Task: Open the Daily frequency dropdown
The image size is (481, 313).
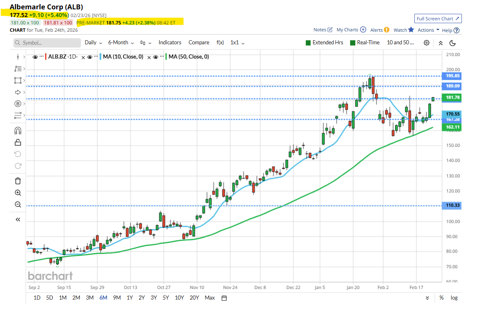Action: 93,43
